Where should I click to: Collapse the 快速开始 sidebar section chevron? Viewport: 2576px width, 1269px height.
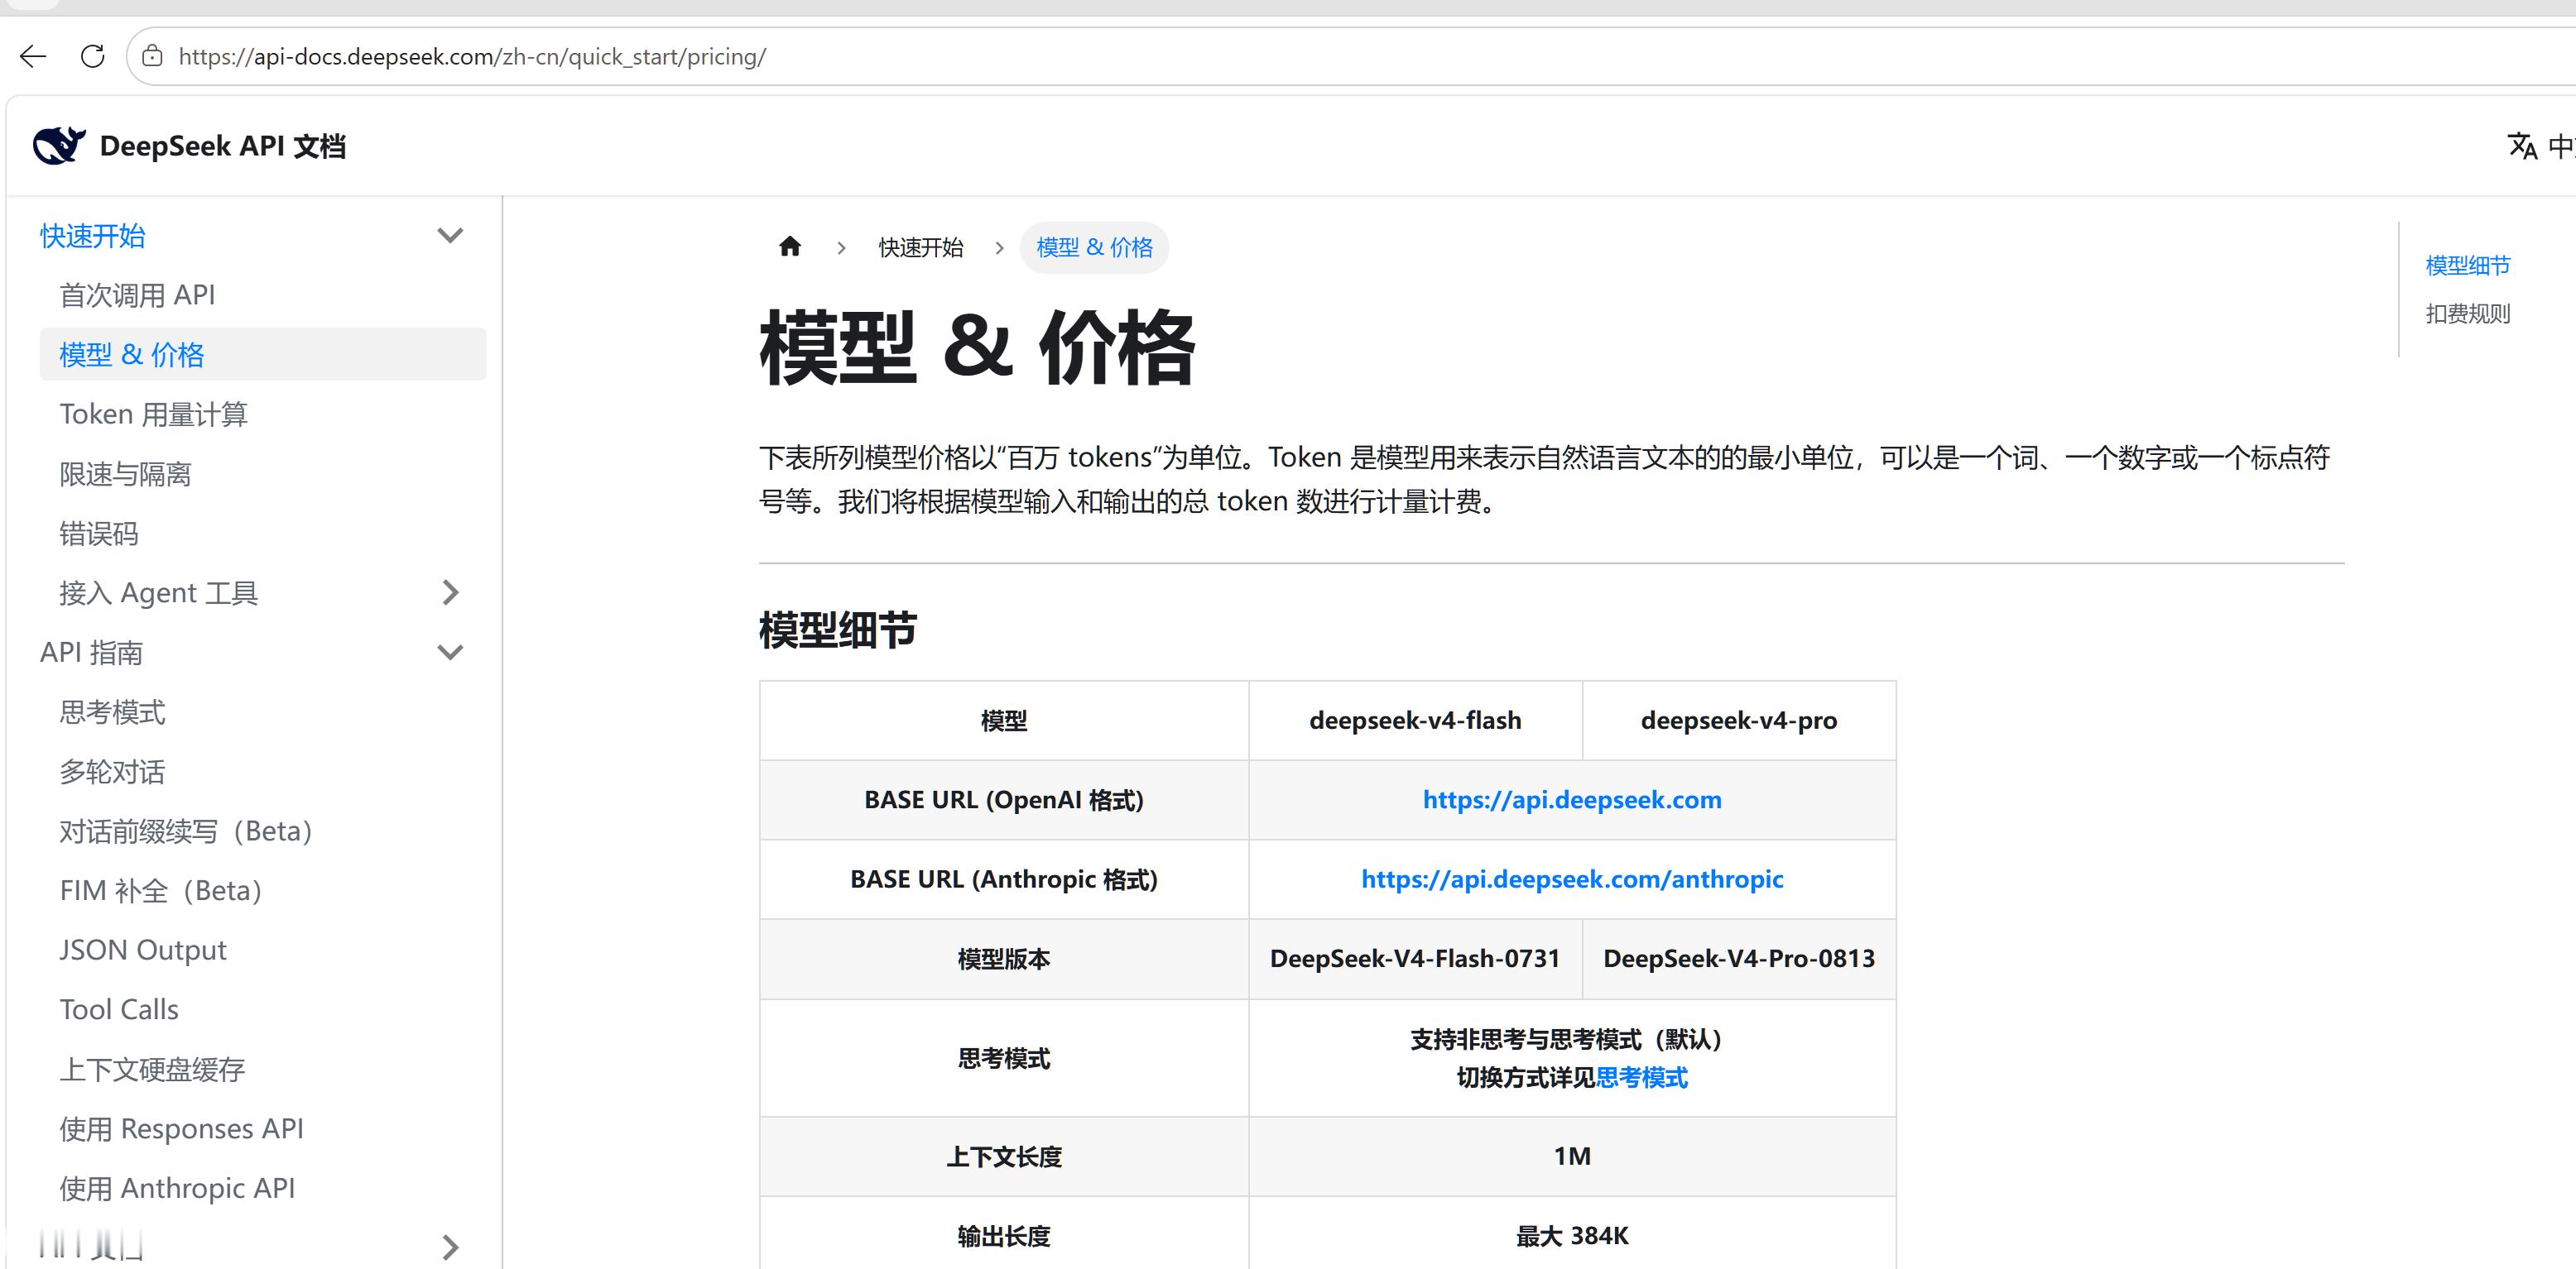point(450,236)
